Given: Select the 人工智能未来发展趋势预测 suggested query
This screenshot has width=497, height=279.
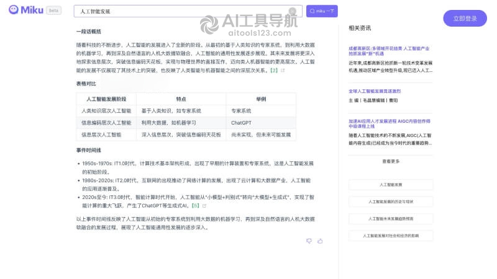Looking at the screenshot, I should pos(391,219).
